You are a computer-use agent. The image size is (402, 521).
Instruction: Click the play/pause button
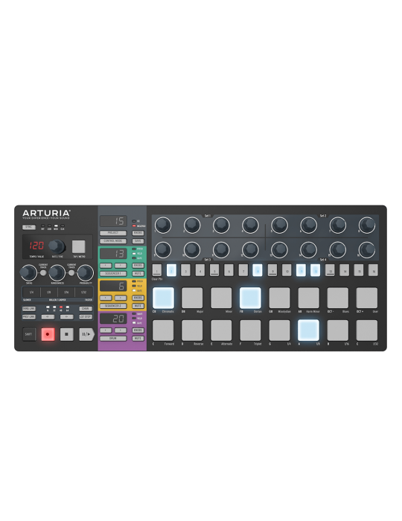click(86, 334)
